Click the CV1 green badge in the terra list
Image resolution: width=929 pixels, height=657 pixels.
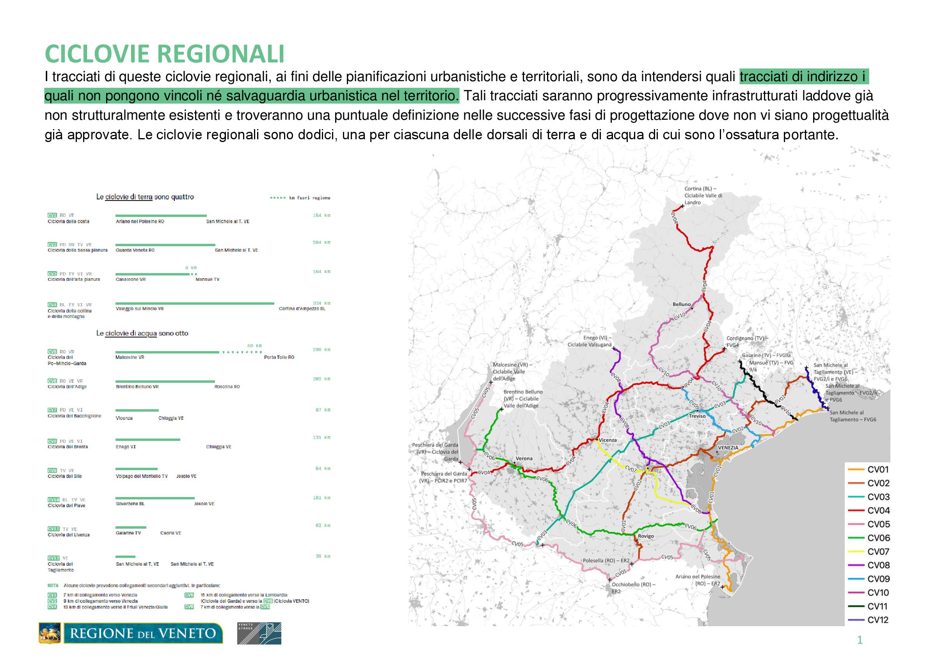pos(52,215)
